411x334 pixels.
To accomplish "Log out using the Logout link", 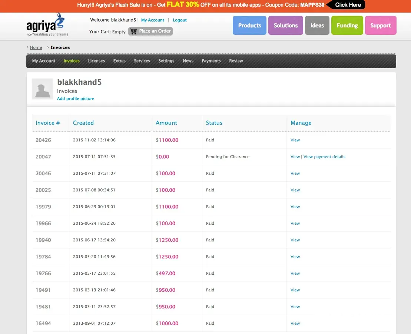I will click(x=180, y=20).
